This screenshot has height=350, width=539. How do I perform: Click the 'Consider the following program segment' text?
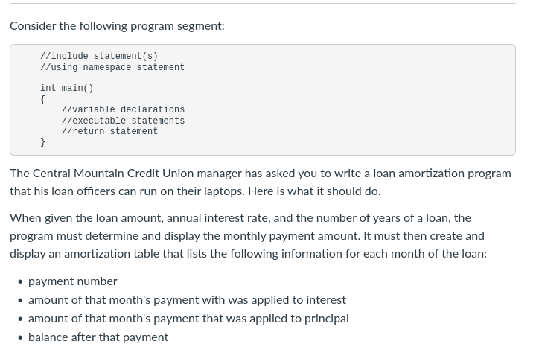pos(117,26)
